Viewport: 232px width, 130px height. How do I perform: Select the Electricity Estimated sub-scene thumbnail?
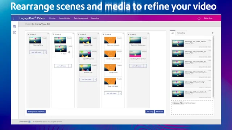point(110,54)
